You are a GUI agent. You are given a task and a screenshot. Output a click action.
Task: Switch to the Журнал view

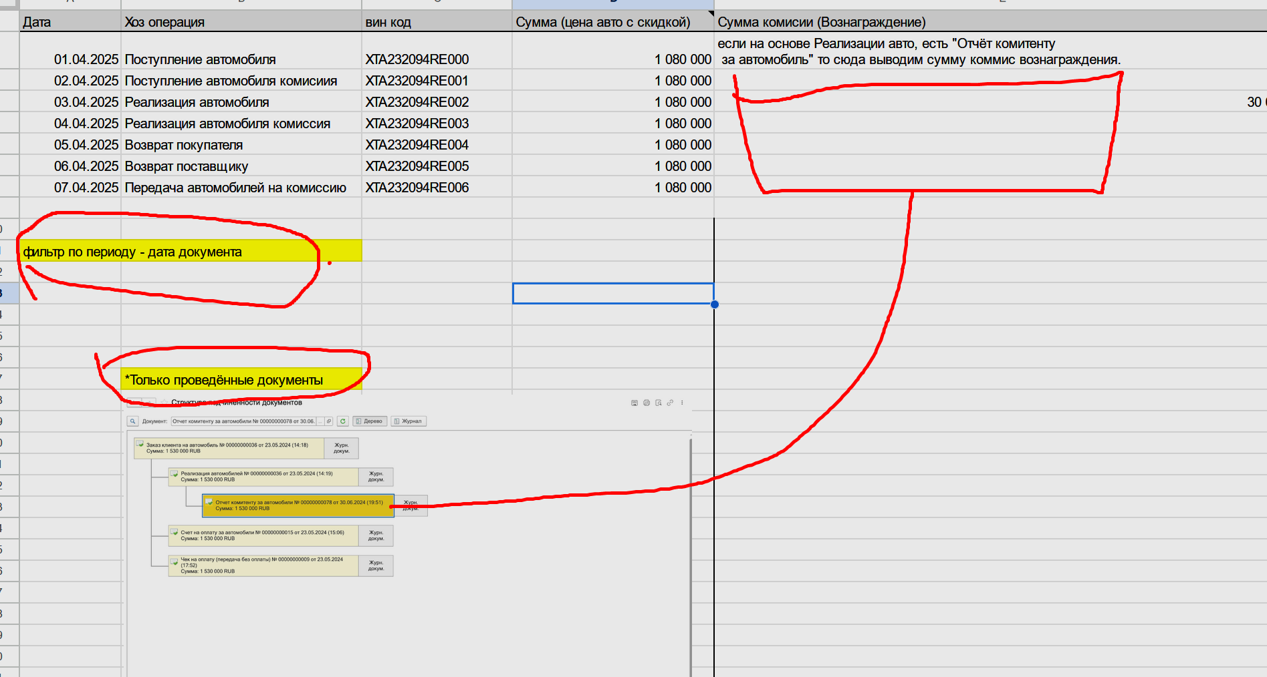408,421
